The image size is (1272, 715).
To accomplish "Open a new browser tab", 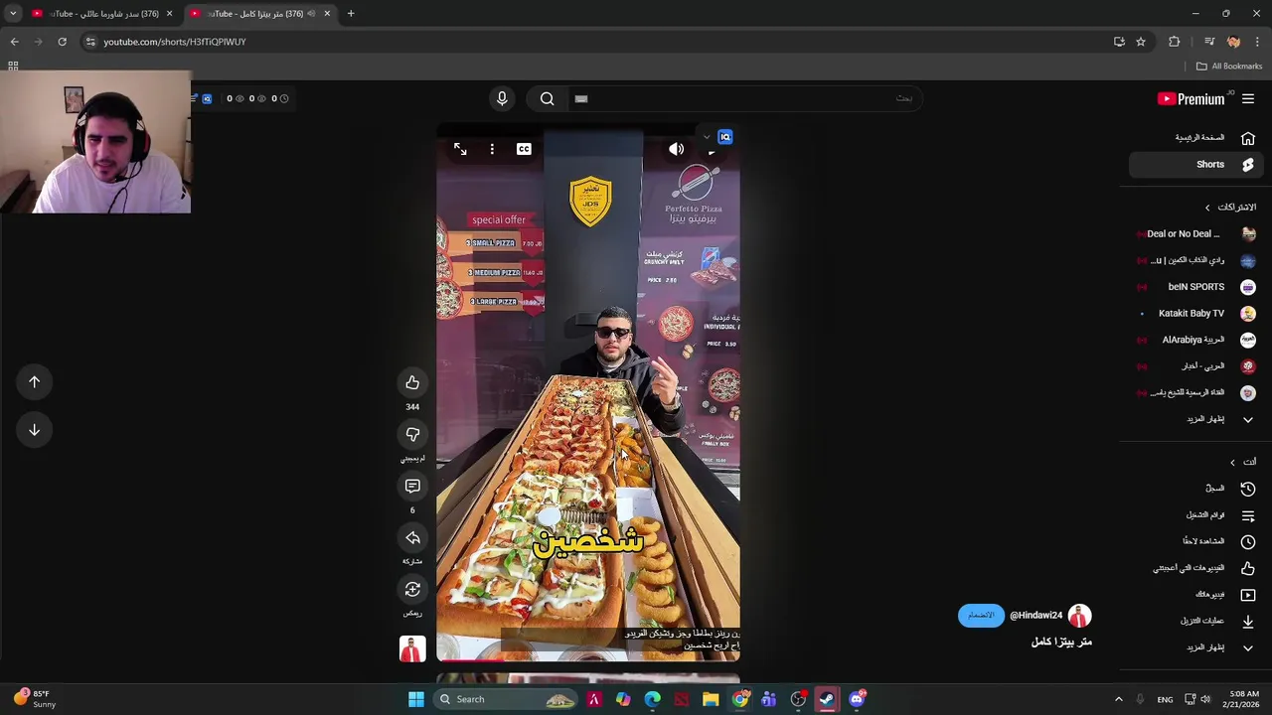I will tap(351, 14).
